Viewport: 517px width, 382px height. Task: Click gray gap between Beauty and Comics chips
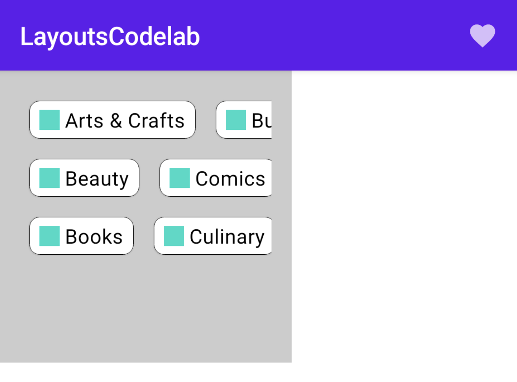click(x=149, y=178)
